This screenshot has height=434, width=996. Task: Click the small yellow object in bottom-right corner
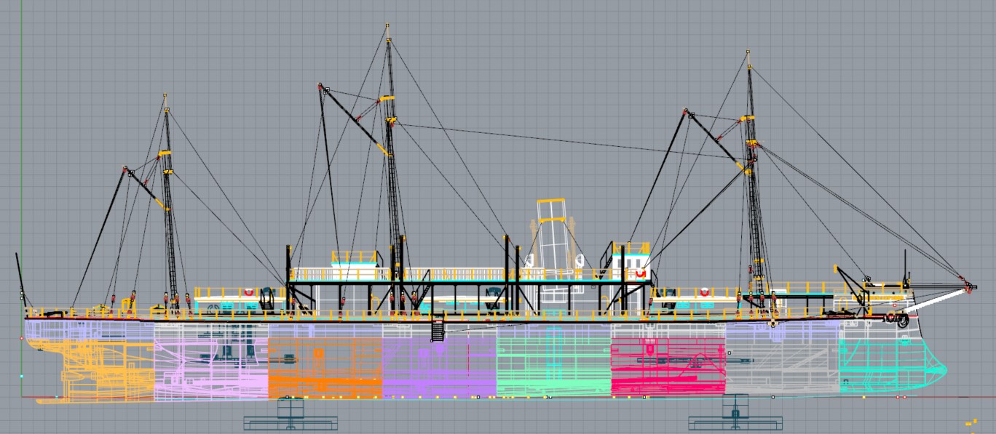click(x=970, y=422)
